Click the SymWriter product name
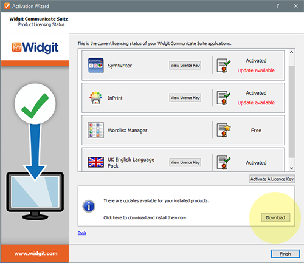The width and height of the screenshot is (304, 263). 120,66
